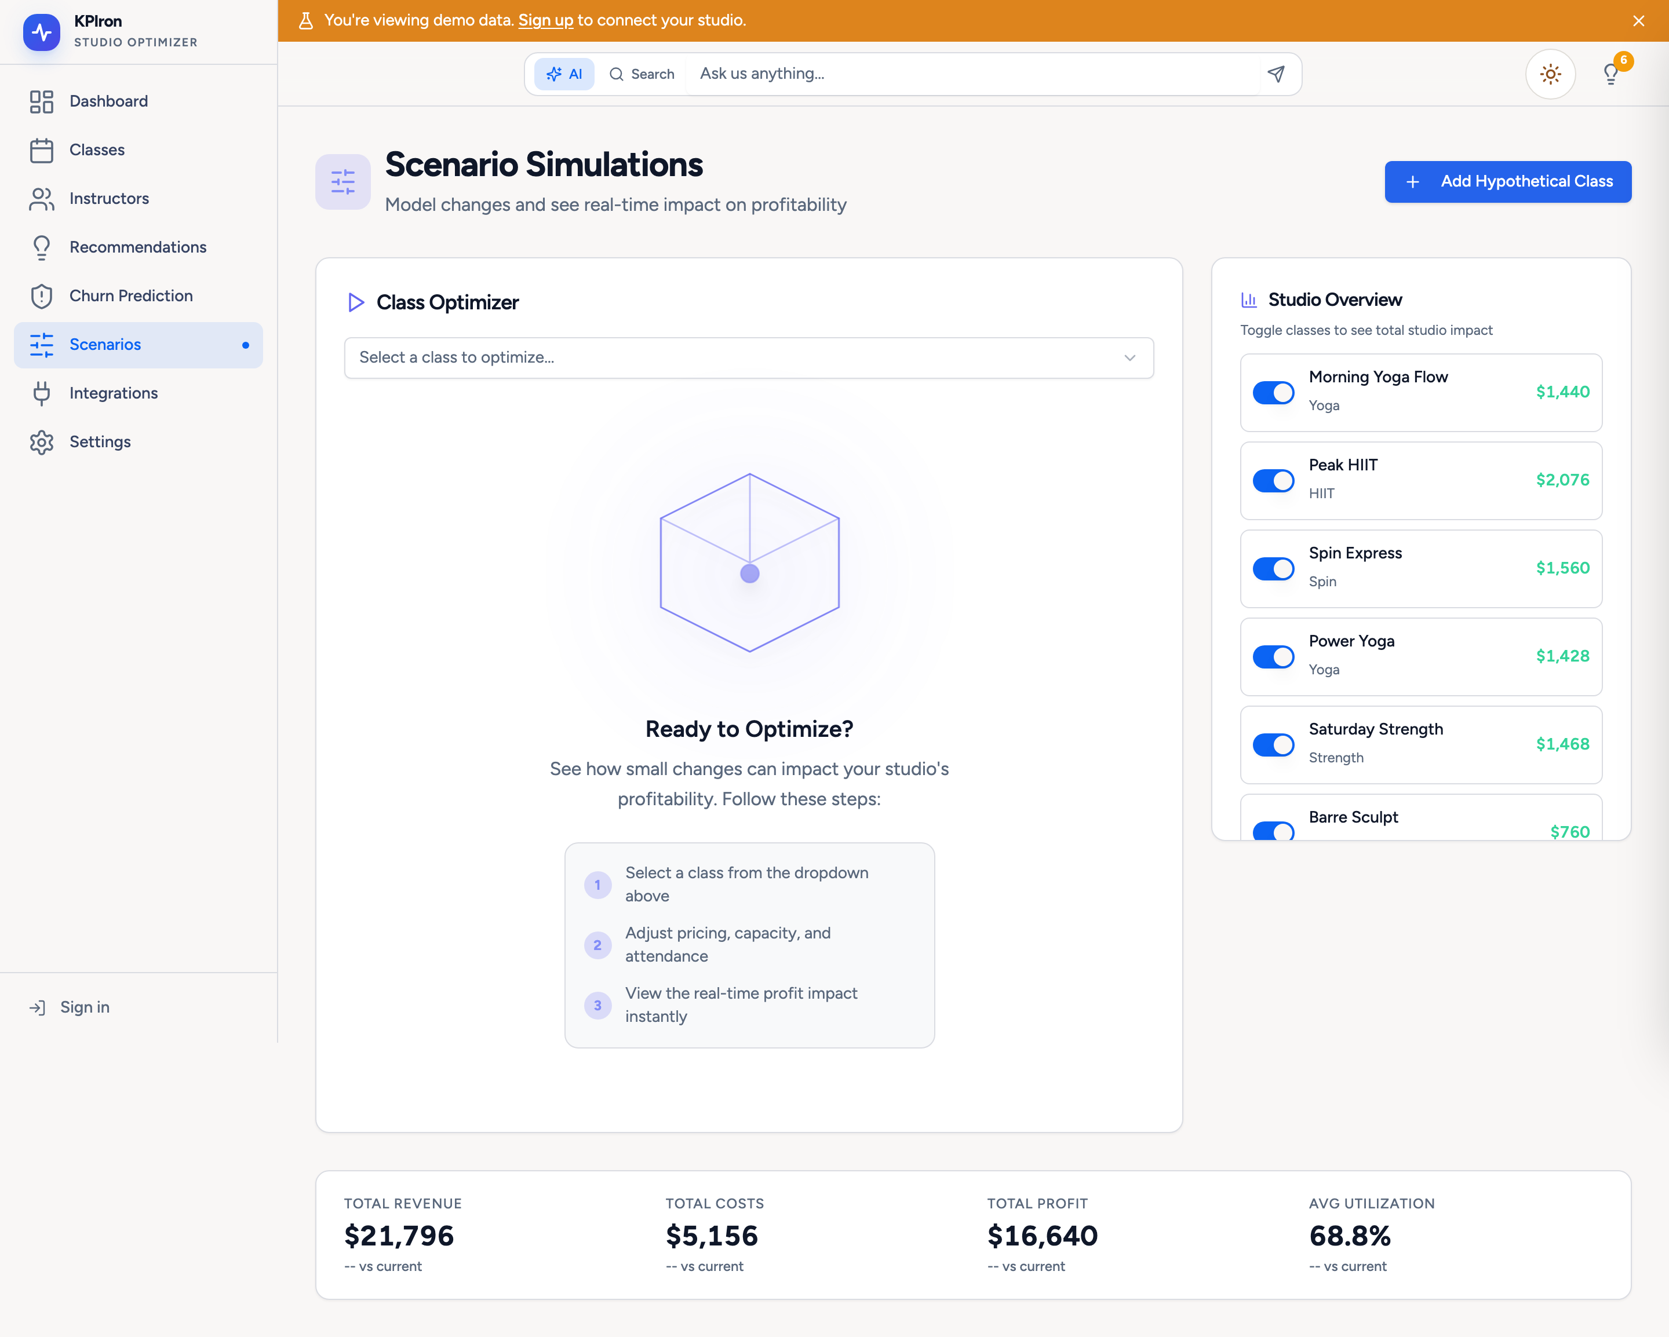Click the Classes calendar icon
This screenshot has width=1669, height=1337.
(42, 150)
